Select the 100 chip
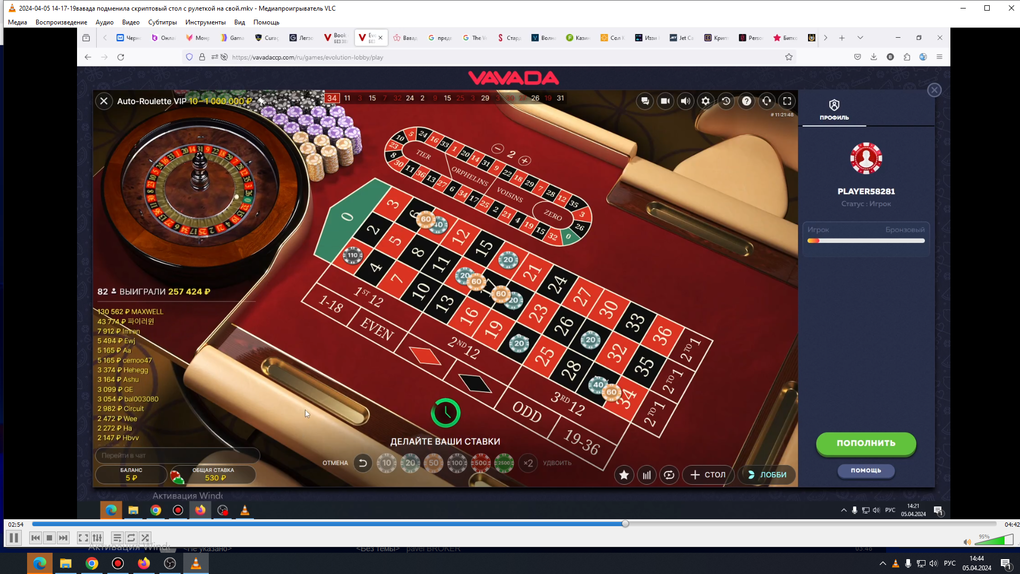Image resolution: width=1020 pixels, height=574 pixels. [x=457, y=463]
